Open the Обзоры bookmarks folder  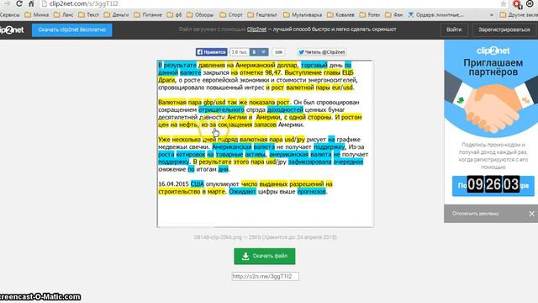pyautogui.click(x=200, y=15)
